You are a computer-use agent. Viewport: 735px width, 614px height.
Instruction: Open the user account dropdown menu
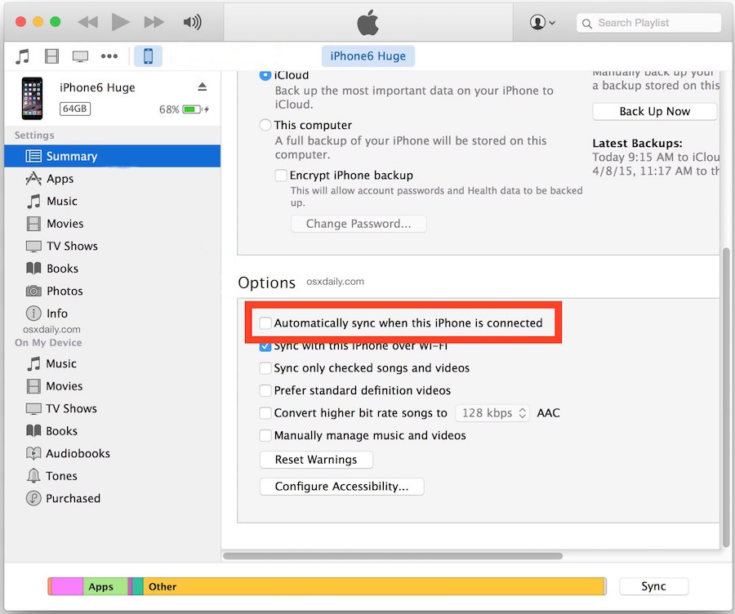pyautogui.click(x=542, y=23)
